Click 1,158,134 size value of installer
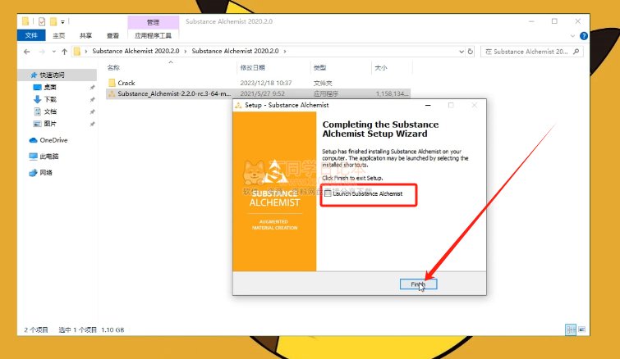The width and height of the screenshot is (620, 359). 392,93
